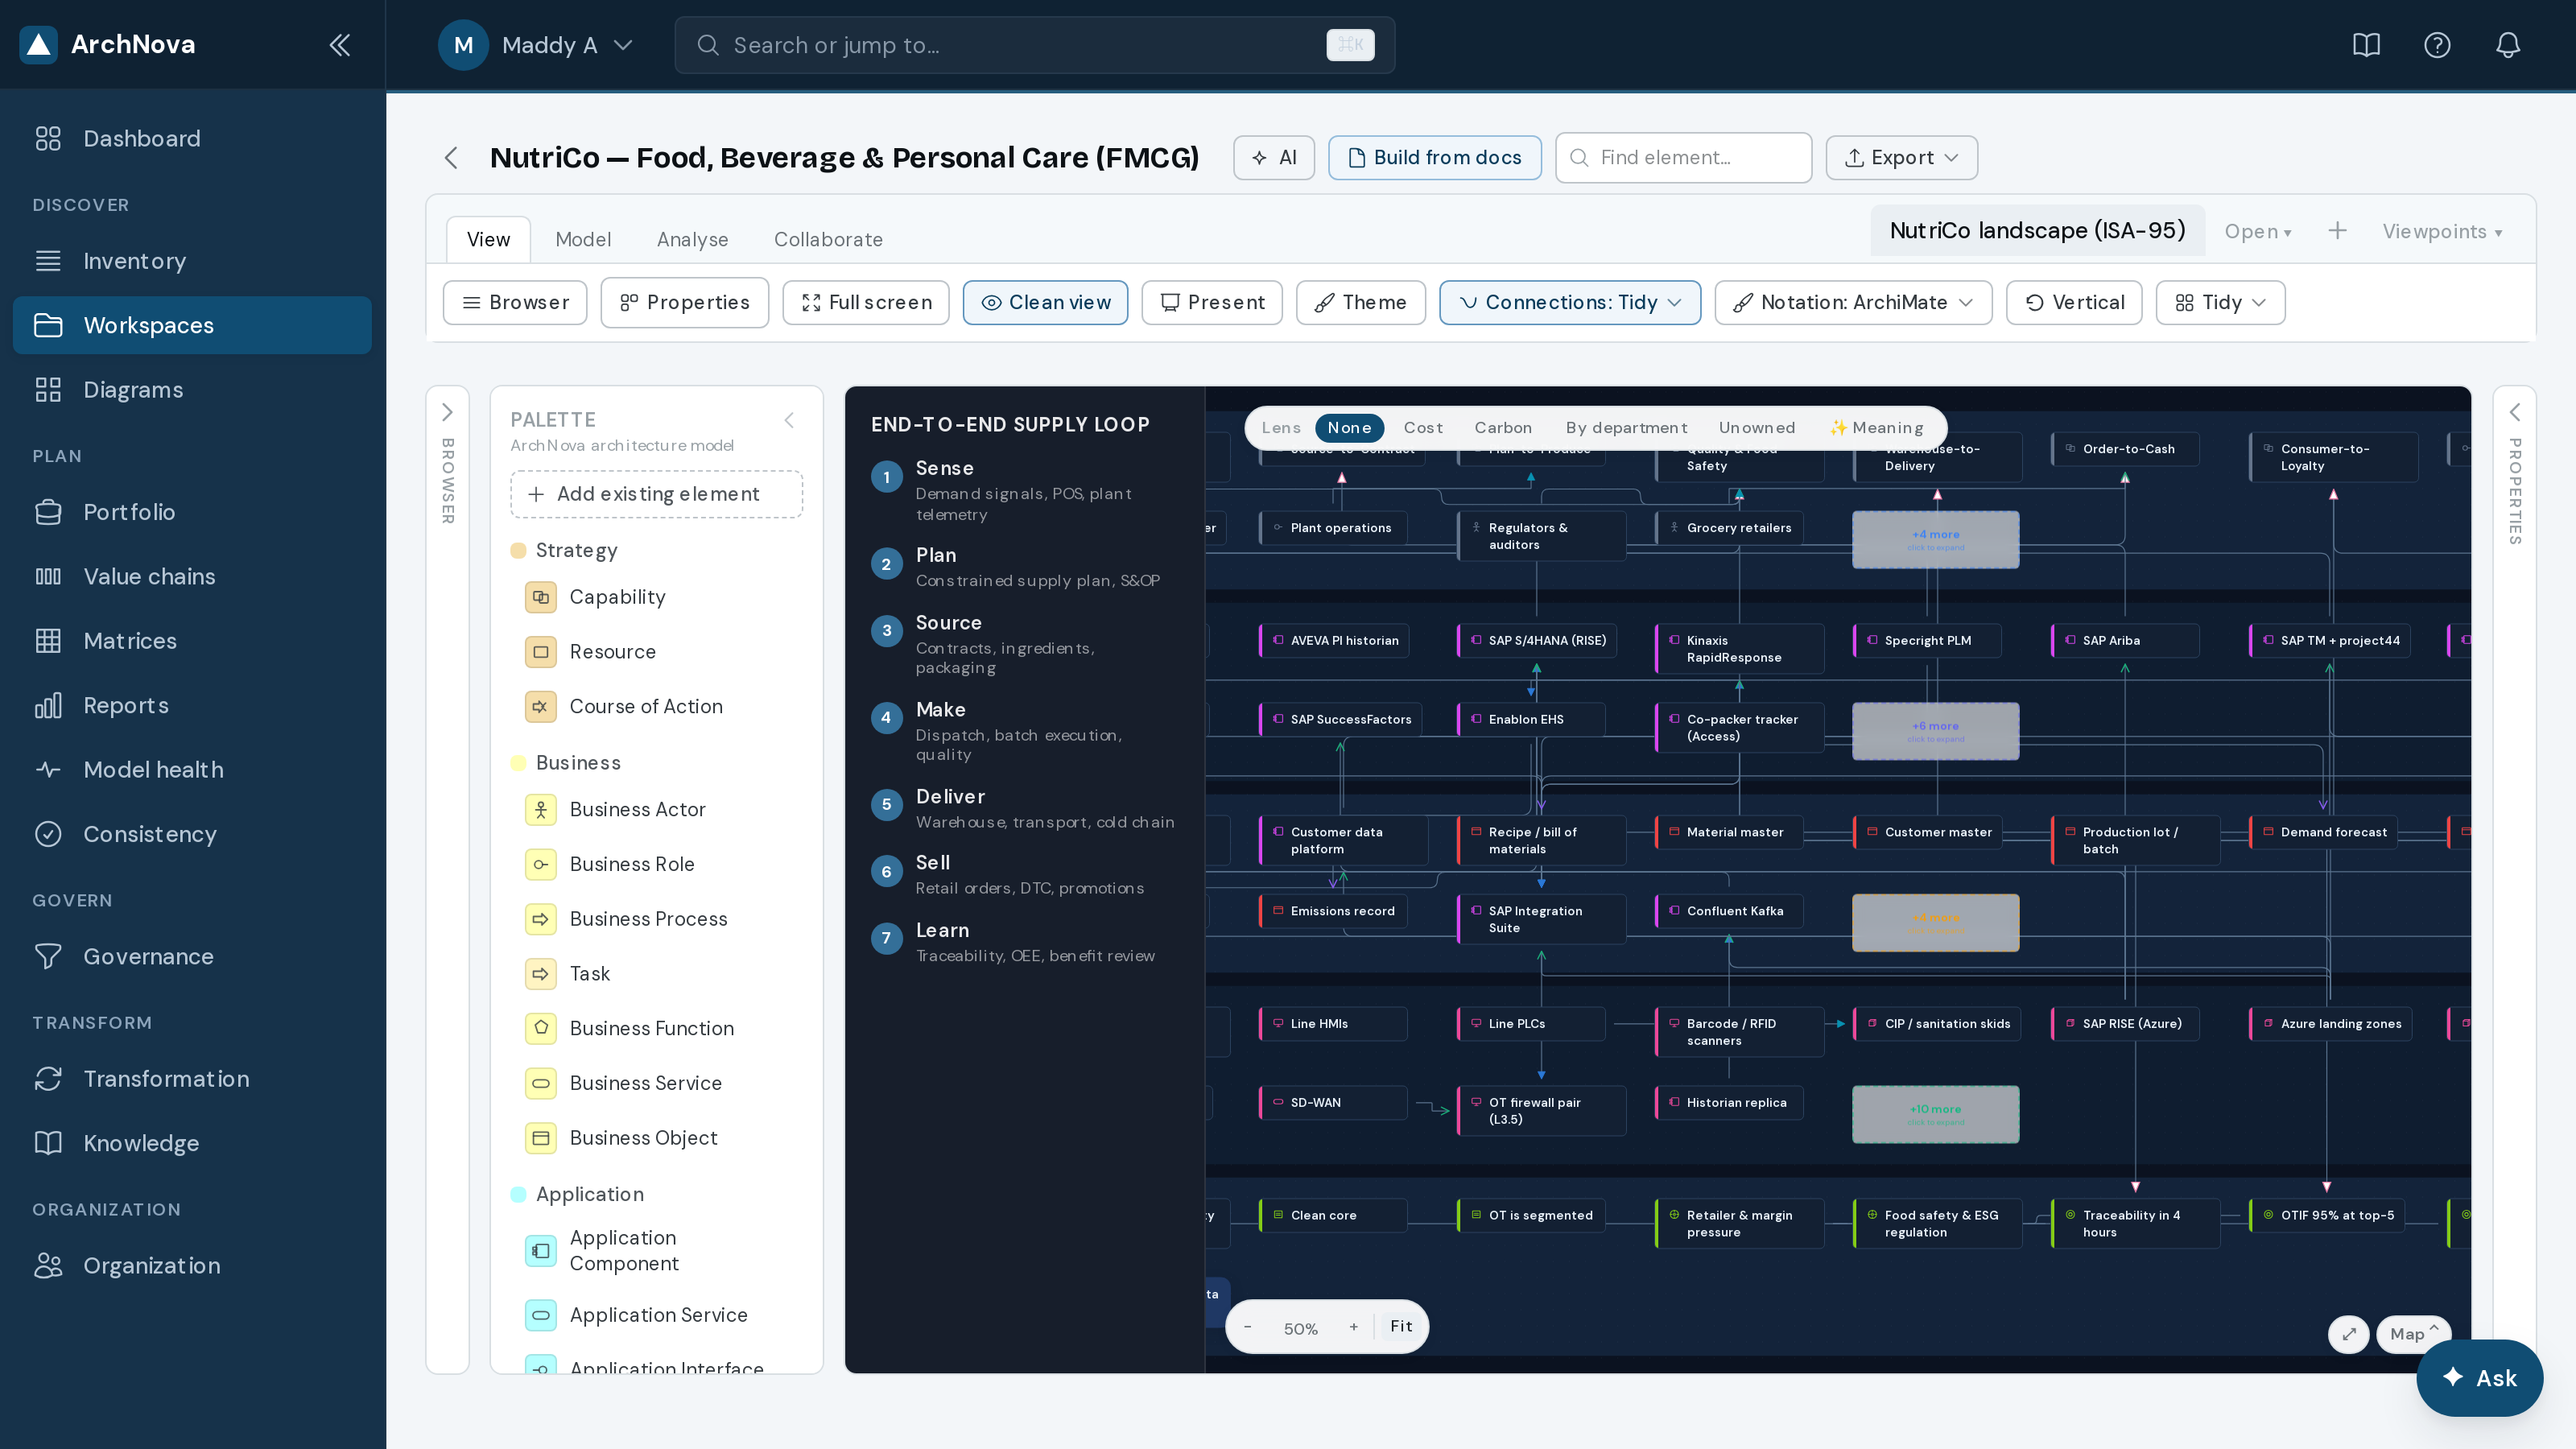2576x1449 pixels.
Task: Select the By department lens
Action: coord(1626,428)
